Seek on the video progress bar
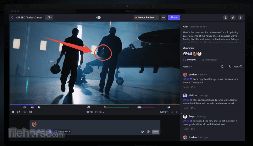The height and width of the screenshot is (146, 253). click(94, 105)
